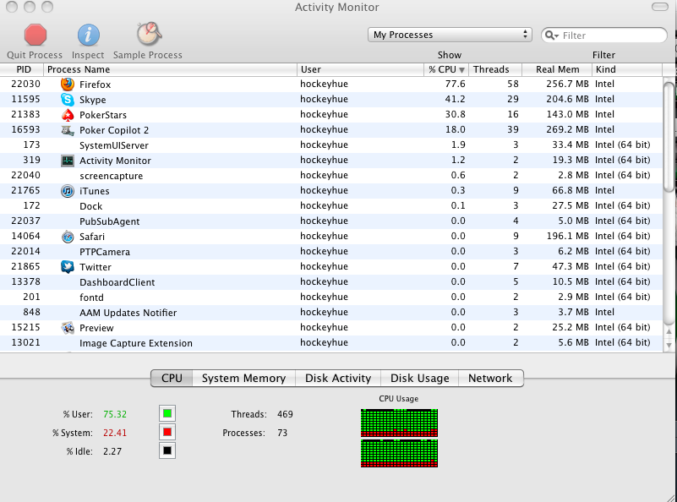This screenshot has height=502, width=677.
Task: Select the DashboardClient process row
Action: tap(331, 282)
